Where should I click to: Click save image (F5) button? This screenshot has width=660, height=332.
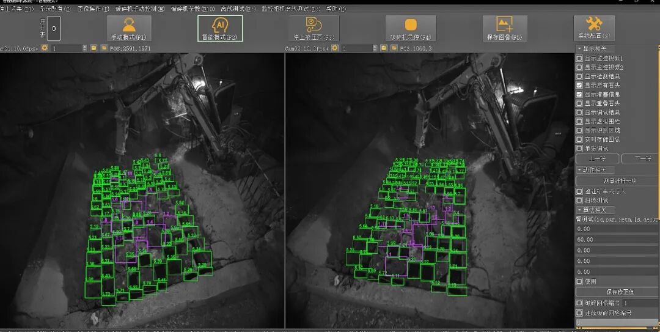click(505, 28)
